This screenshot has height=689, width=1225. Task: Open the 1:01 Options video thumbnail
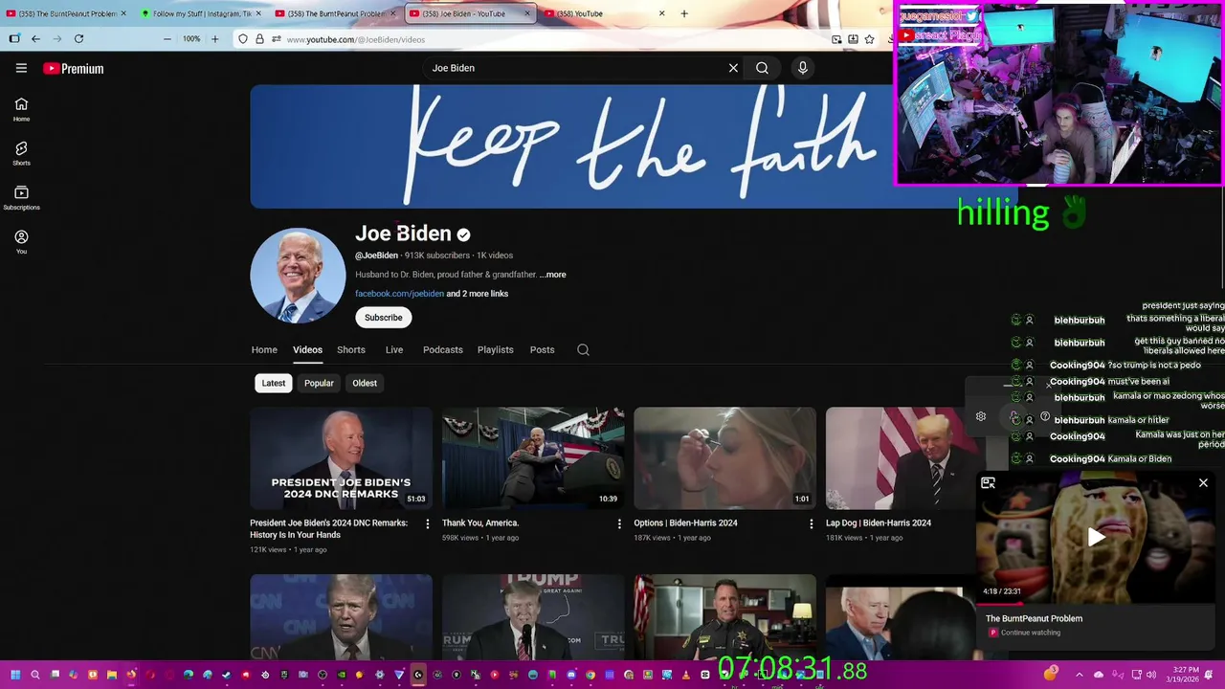coord(724,458)
